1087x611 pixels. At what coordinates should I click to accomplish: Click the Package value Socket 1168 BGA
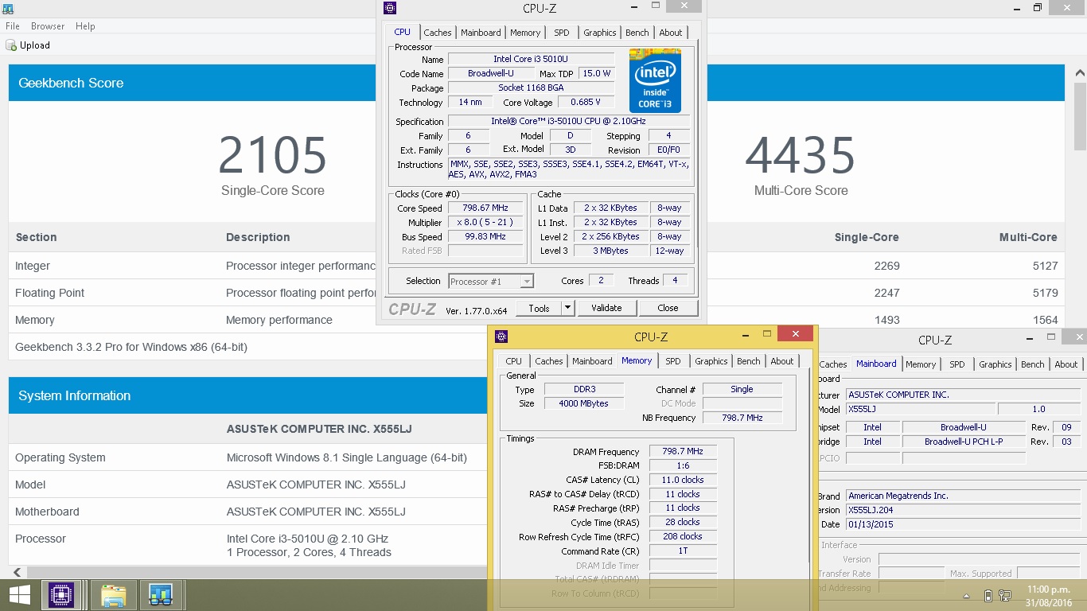(x=531, y=88)
